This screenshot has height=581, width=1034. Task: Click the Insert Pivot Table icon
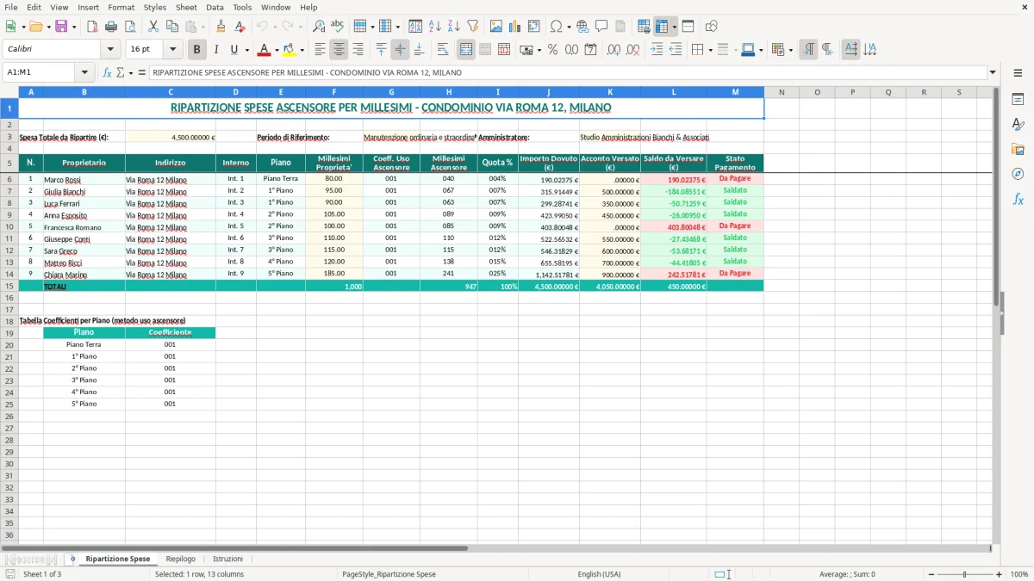pyautogui.click(x=534, y=27)
